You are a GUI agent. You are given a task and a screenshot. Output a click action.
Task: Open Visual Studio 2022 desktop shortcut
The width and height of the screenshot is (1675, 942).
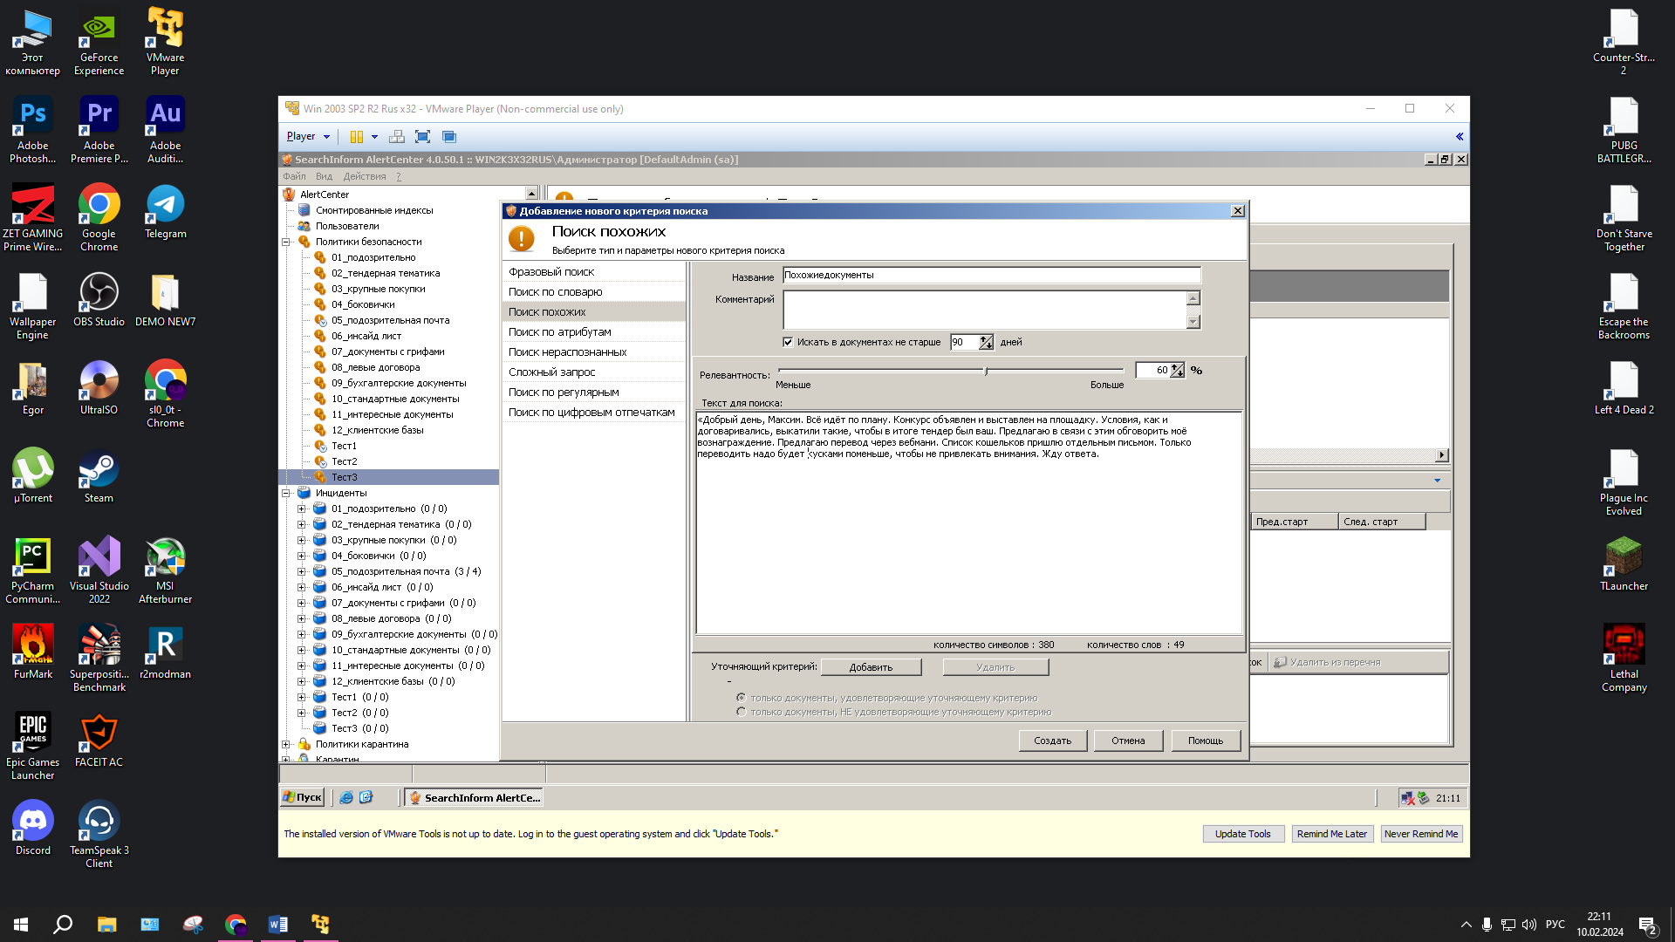tap(99, 570)
